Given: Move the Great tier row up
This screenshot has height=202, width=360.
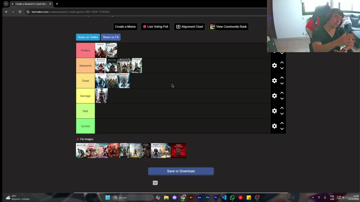Looking at the screenshot, I should click(x=282, y=78).
